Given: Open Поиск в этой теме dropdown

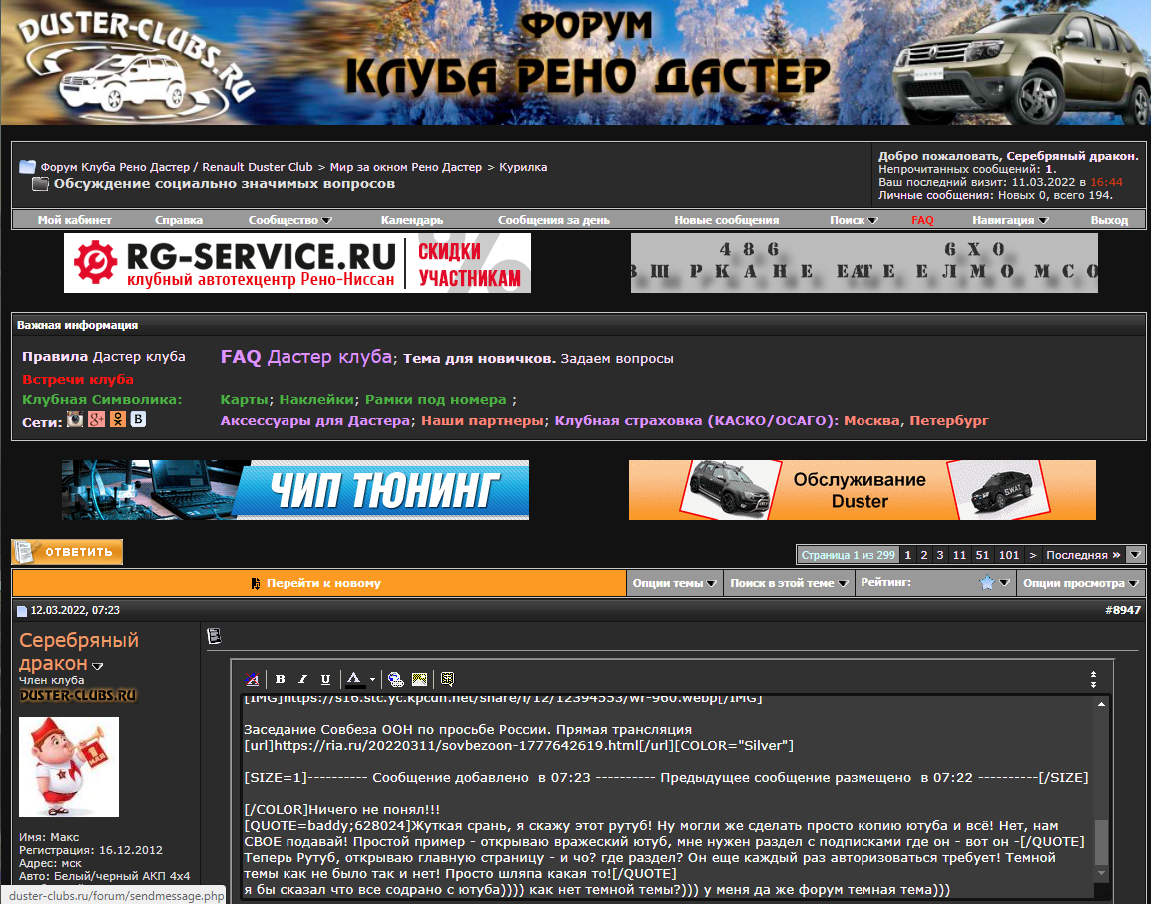Looking at the screenshot, I should tap(789, 583).
